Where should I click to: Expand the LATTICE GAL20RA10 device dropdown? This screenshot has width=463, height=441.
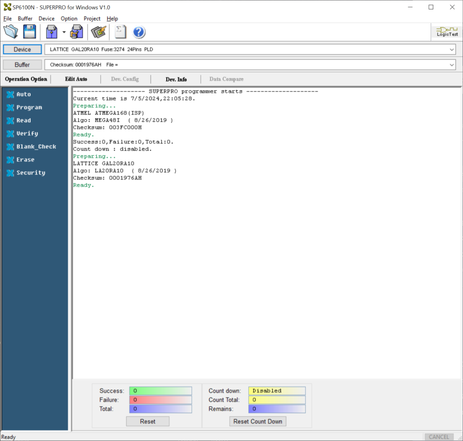452,50
